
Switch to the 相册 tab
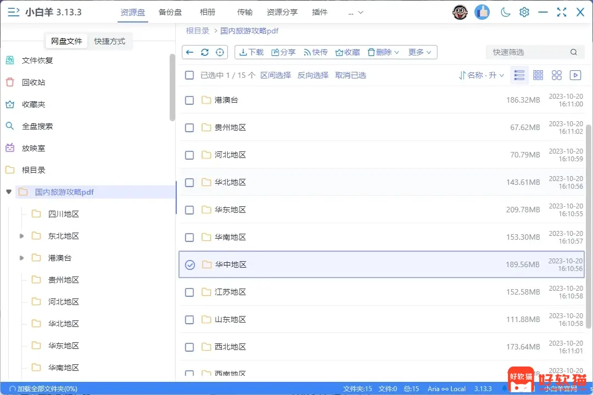tap(207, 13)
